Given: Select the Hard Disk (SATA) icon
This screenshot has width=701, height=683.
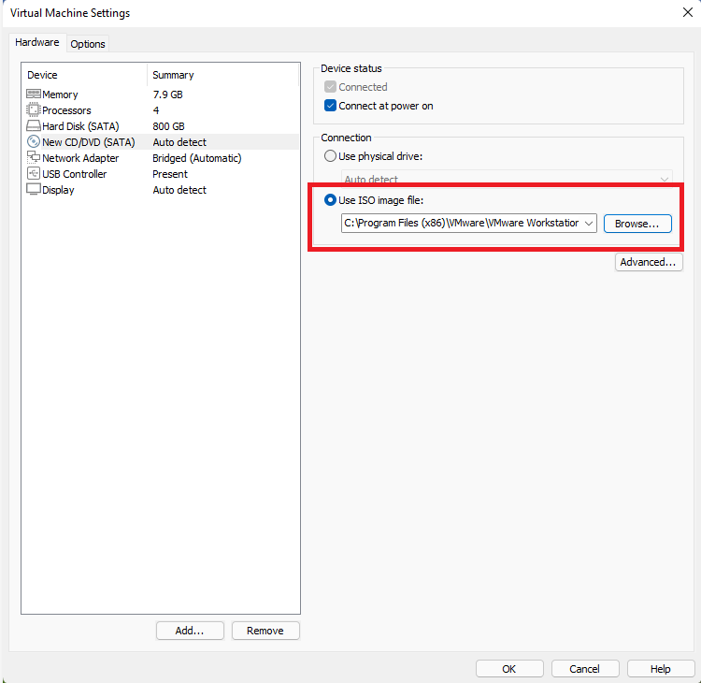Looking at the screenshot, I should [x=34, y=126].
